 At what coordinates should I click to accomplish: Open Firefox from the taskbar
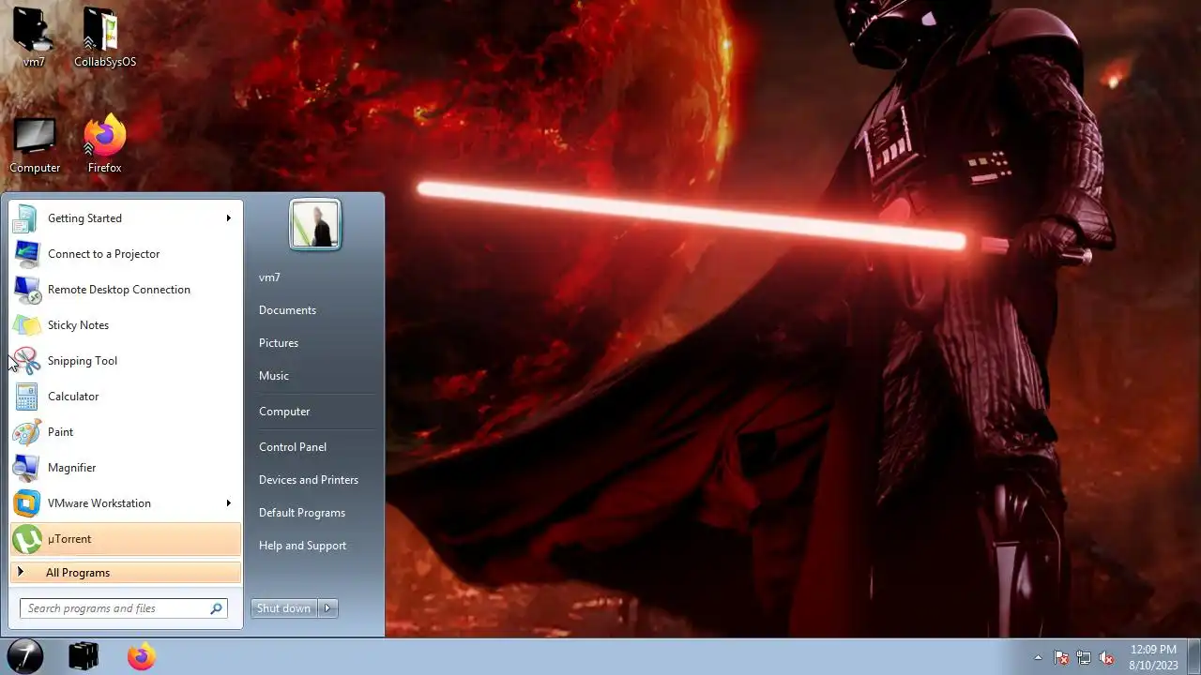(x=142, y=656)
